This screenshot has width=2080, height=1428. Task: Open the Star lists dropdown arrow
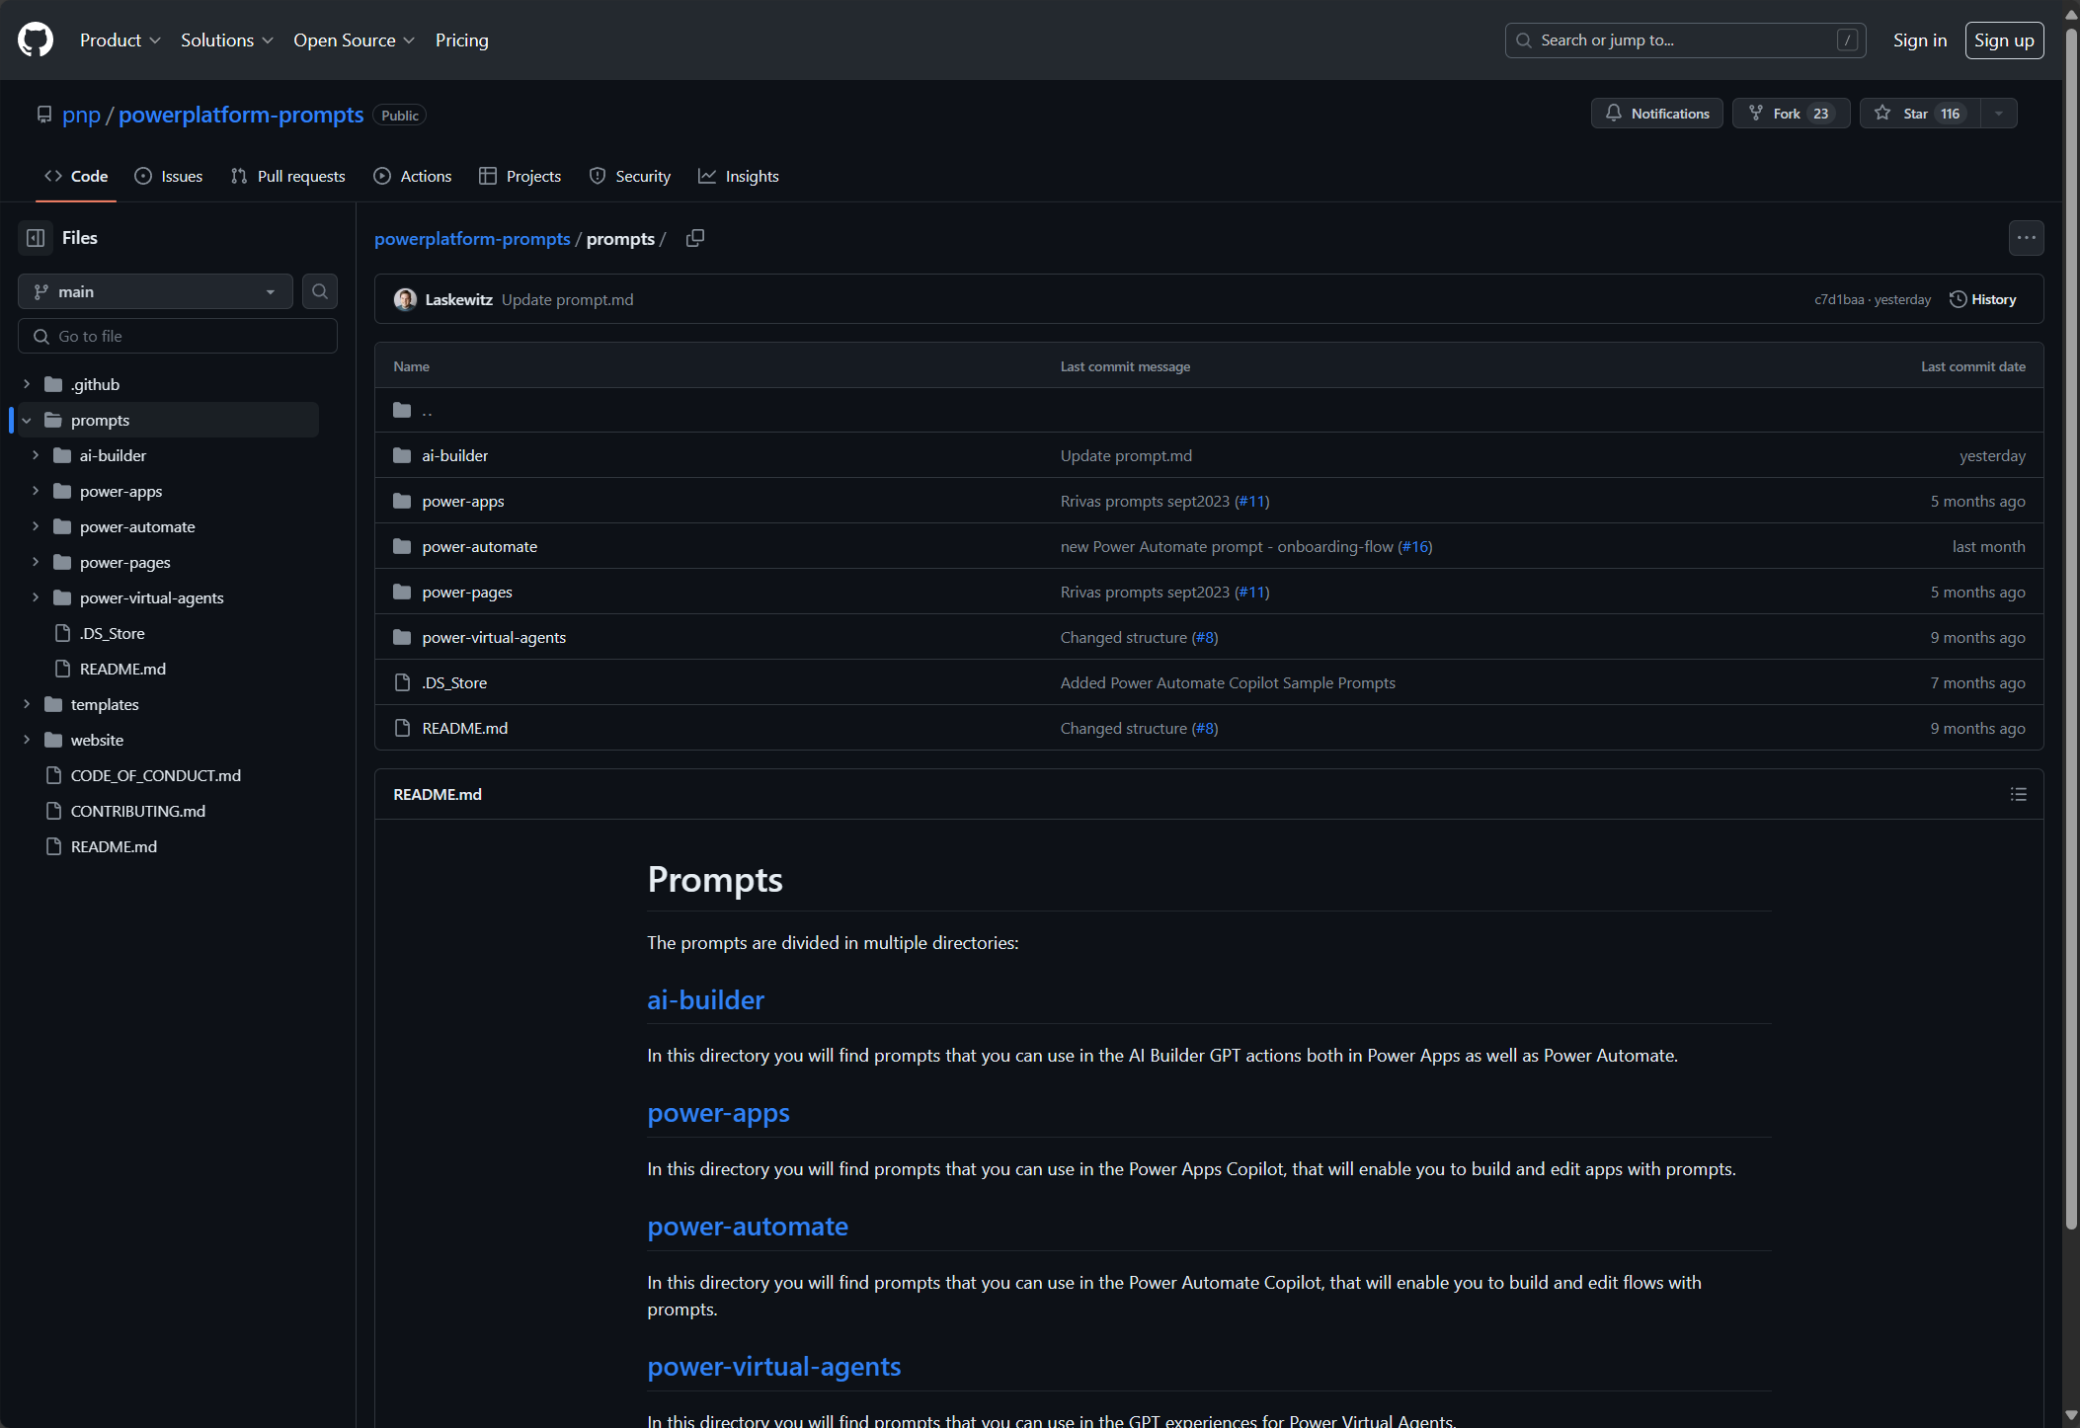coord(1999,114)
